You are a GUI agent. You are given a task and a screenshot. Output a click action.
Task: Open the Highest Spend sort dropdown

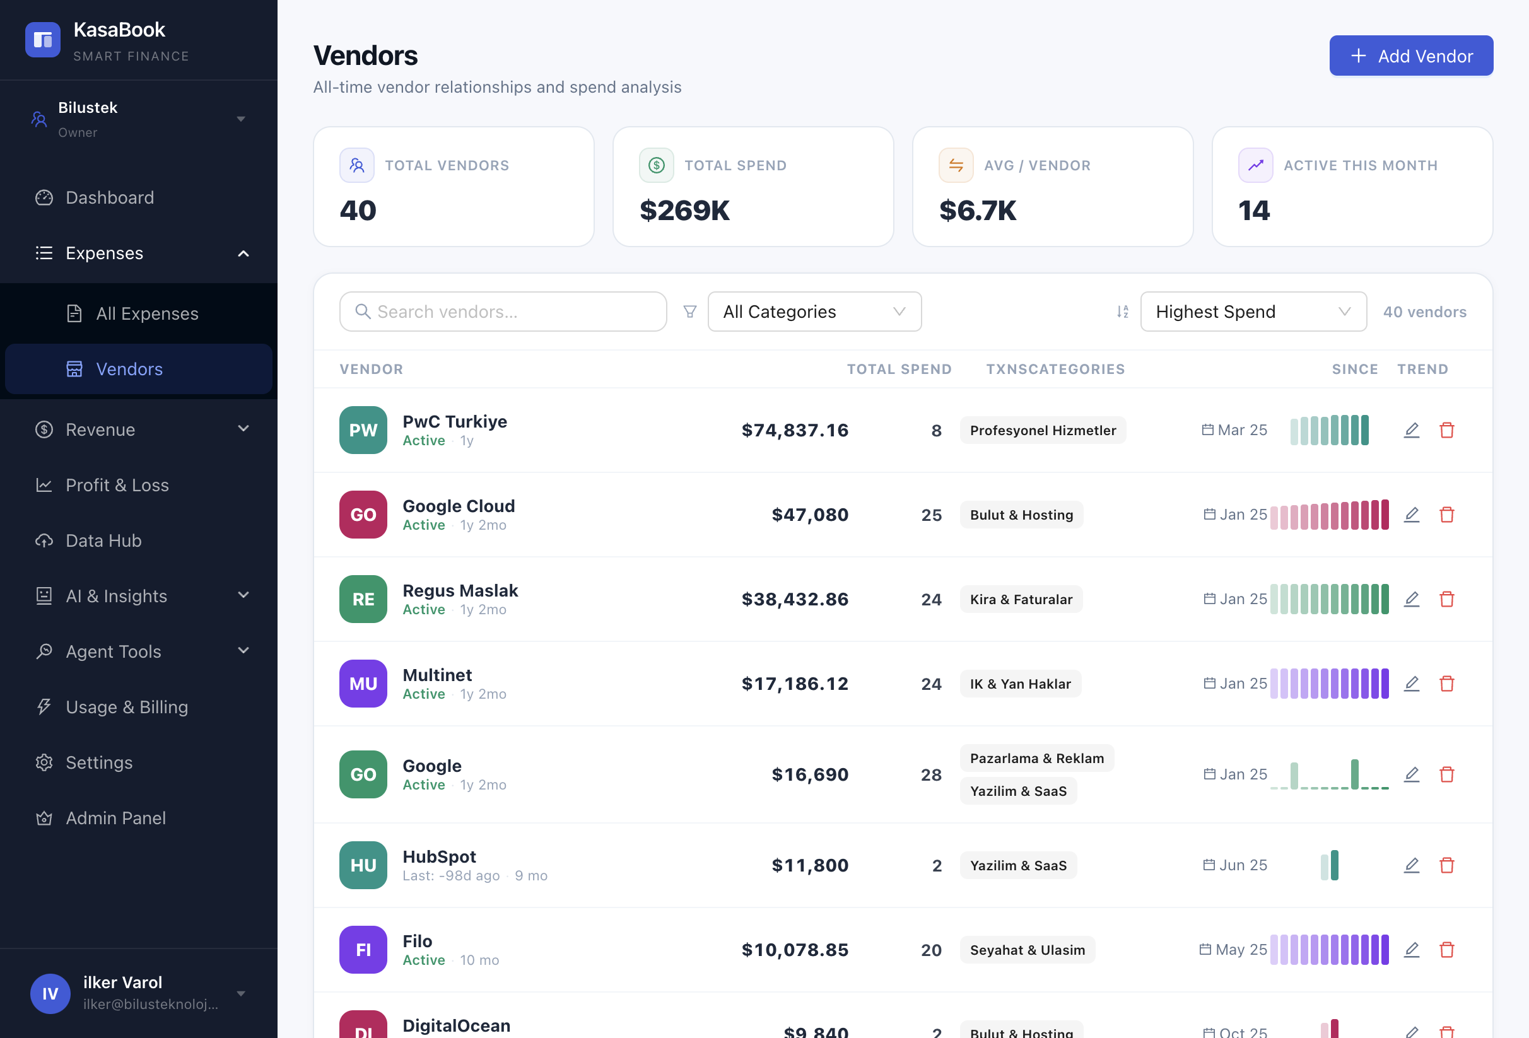1253,312
